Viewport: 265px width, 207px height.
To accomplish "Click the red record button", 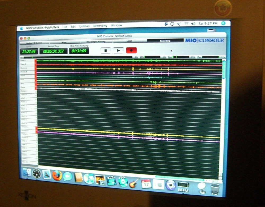I will [x=131, y=50].
